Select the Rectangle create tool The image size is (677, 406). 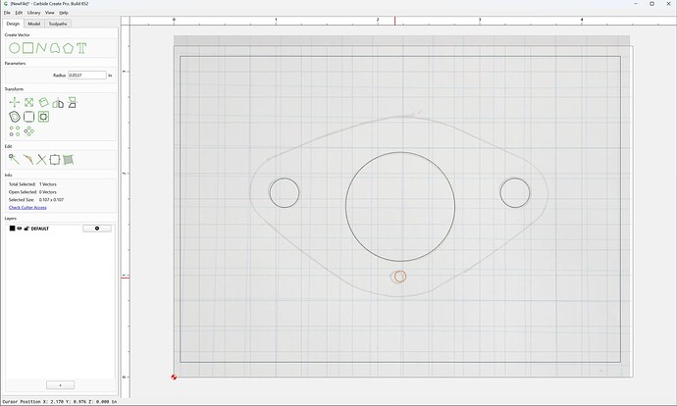click(28, 48)
